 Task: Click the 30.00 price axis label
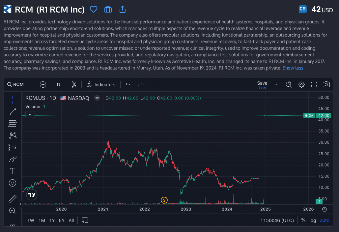(x=324, y=142)
